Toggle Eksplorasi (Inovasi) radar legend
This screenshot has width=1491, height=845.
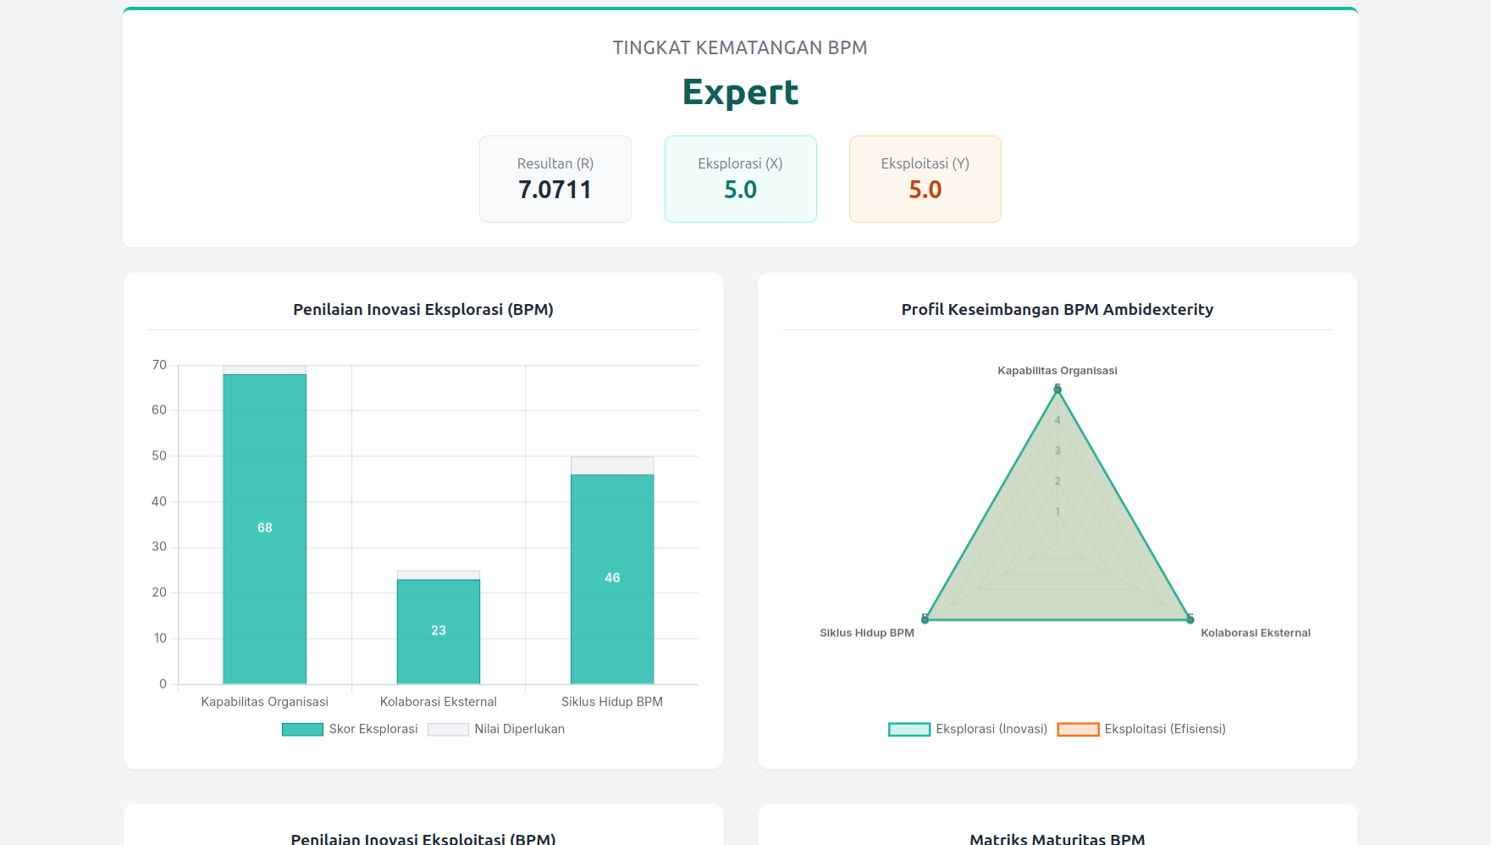tap(991, 729)
